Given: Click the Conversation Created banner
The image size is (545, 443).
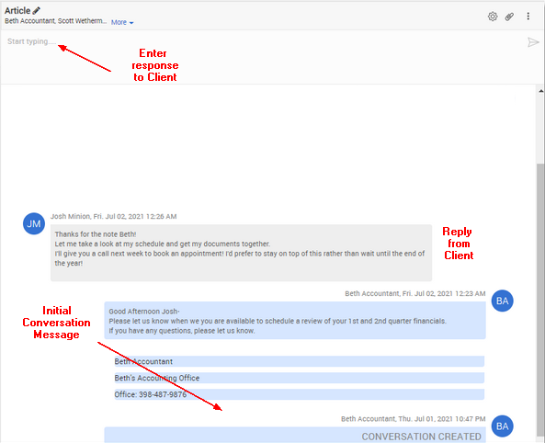Looking at the screenshot, I should pos(295,435).
